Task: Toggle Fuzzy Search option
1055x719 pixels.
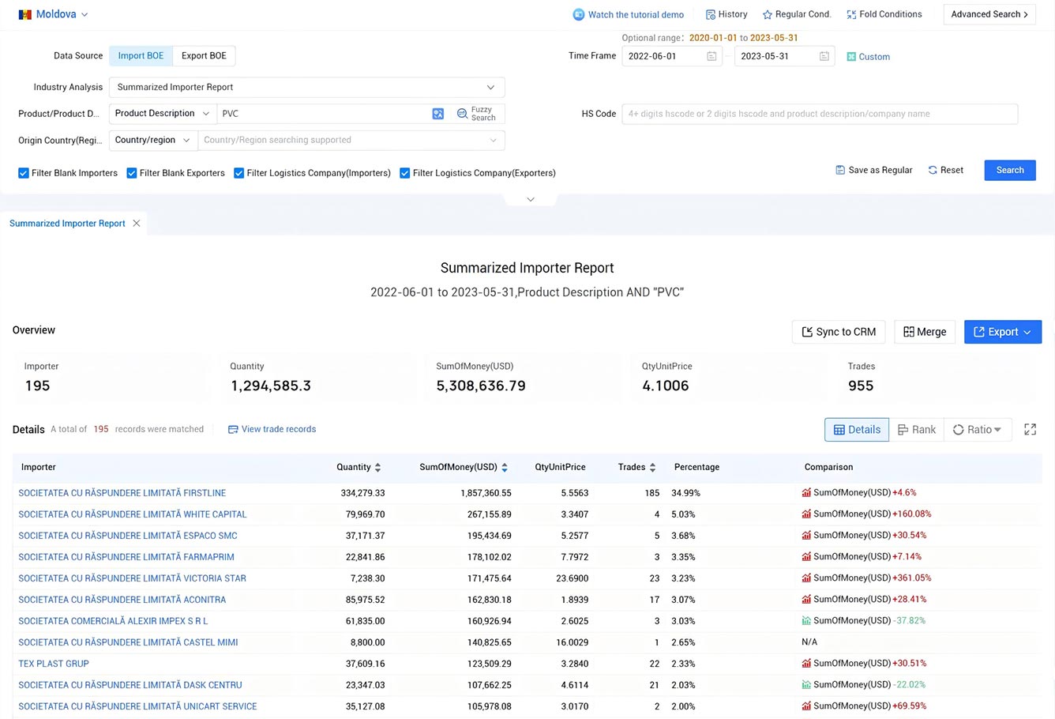Action: coord(476,114)
